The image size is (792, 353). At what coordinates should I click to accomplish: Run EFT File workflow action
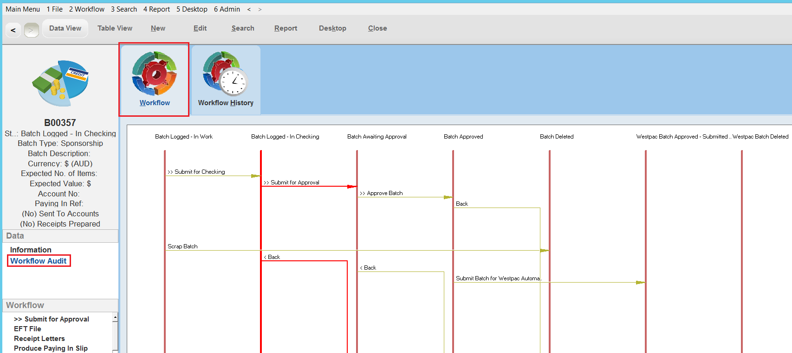27,329
